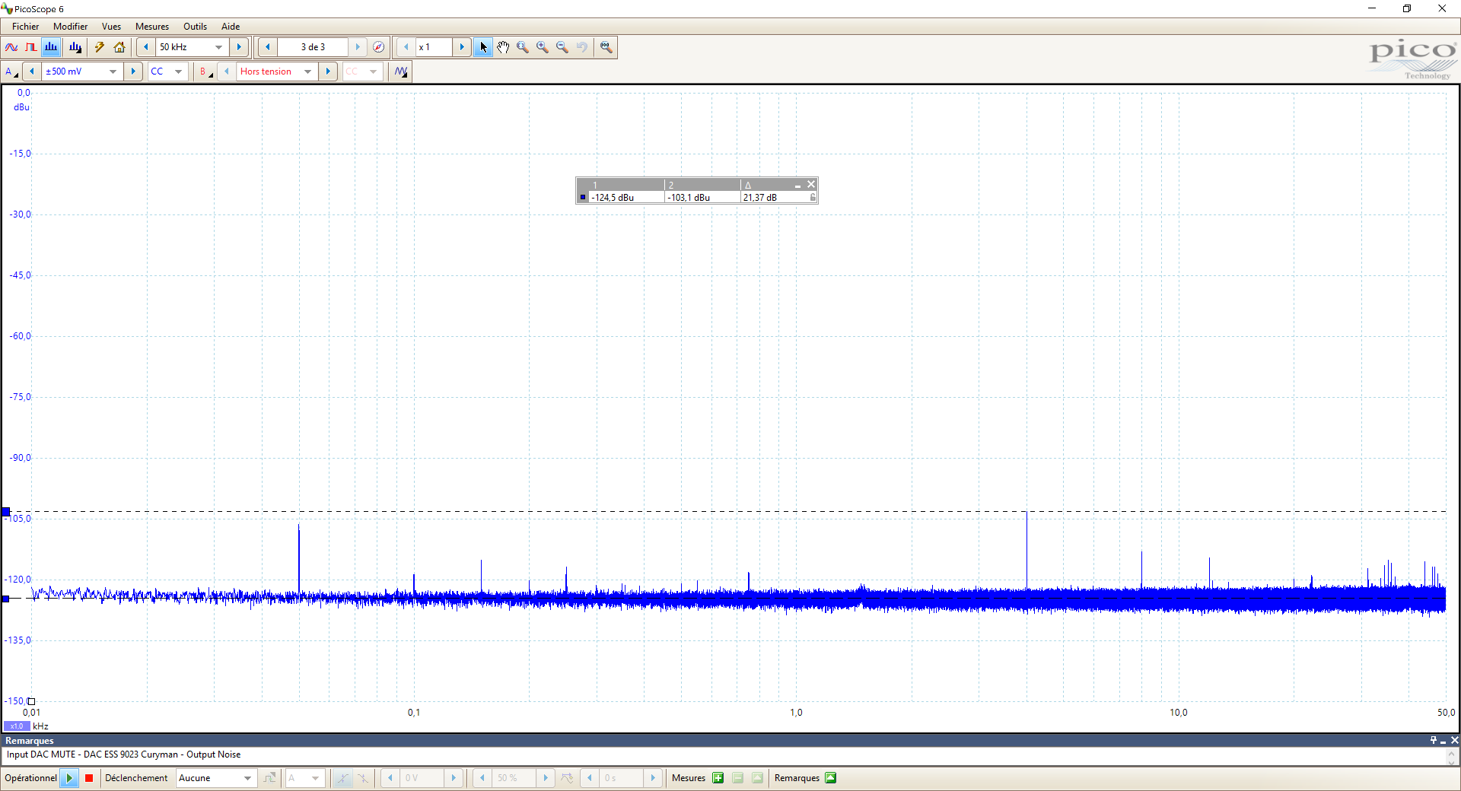This screenshot has width=1461, height=791.
Task: Switch to oscilloscope mode icon
Action: click(11, 47)
